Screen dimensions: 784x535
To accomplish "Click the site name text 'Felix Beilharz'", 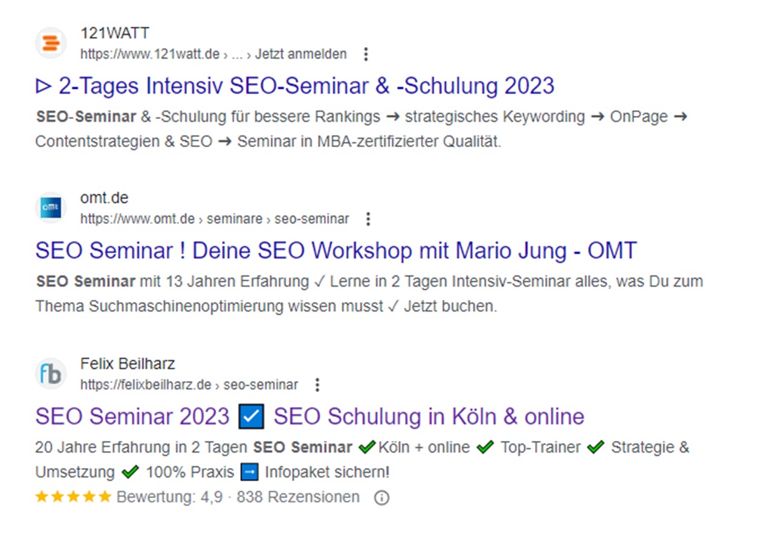I will (x=128, y=364).
